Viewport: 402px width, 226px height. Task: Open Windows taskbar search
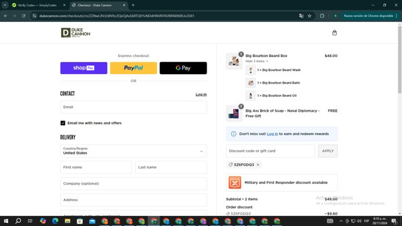point(18,221)
